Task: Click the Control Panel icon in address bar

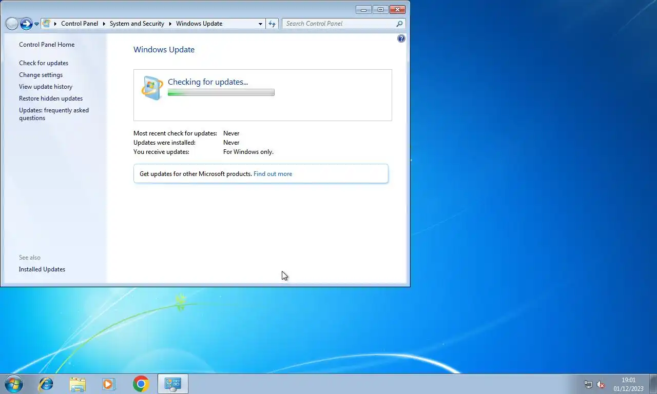Action: click(47, 24)
